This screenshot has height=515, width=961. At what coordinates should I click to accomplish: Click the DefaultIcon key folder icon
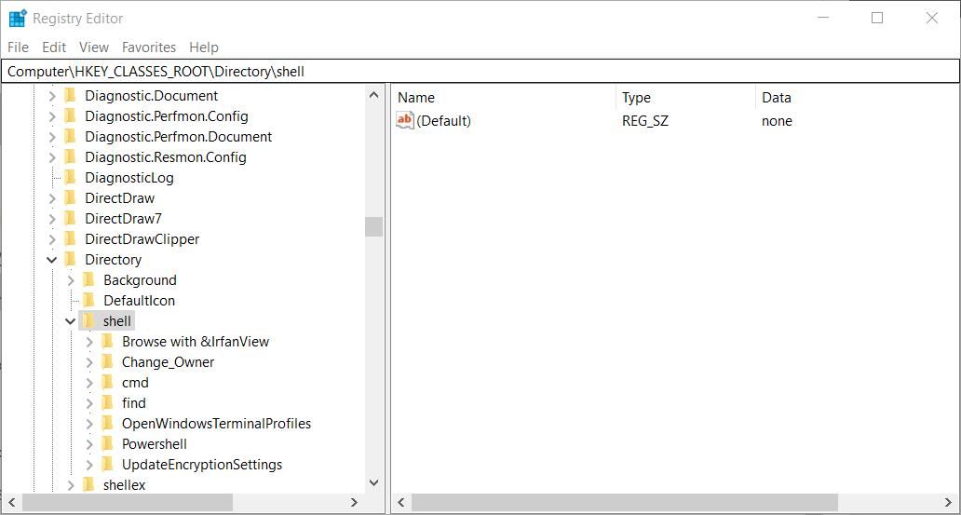[88, 301]
